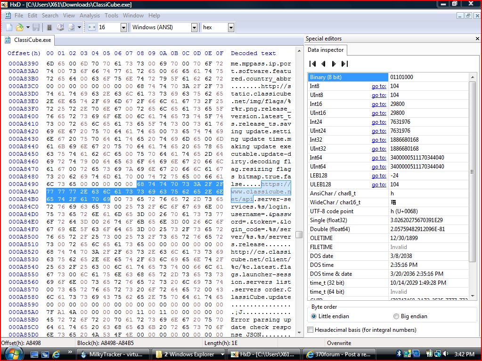Click the Open disk toolbar icon

pos(60,27)
